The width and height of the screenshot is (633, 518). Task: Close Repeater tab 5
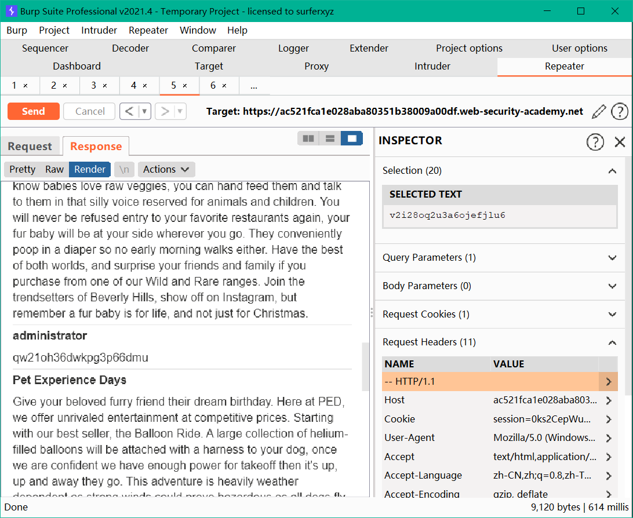click(x=184, y=86)
